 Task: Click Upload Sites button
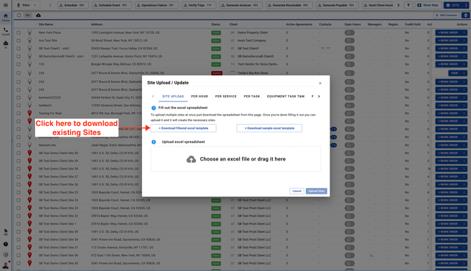pos(316,191)
